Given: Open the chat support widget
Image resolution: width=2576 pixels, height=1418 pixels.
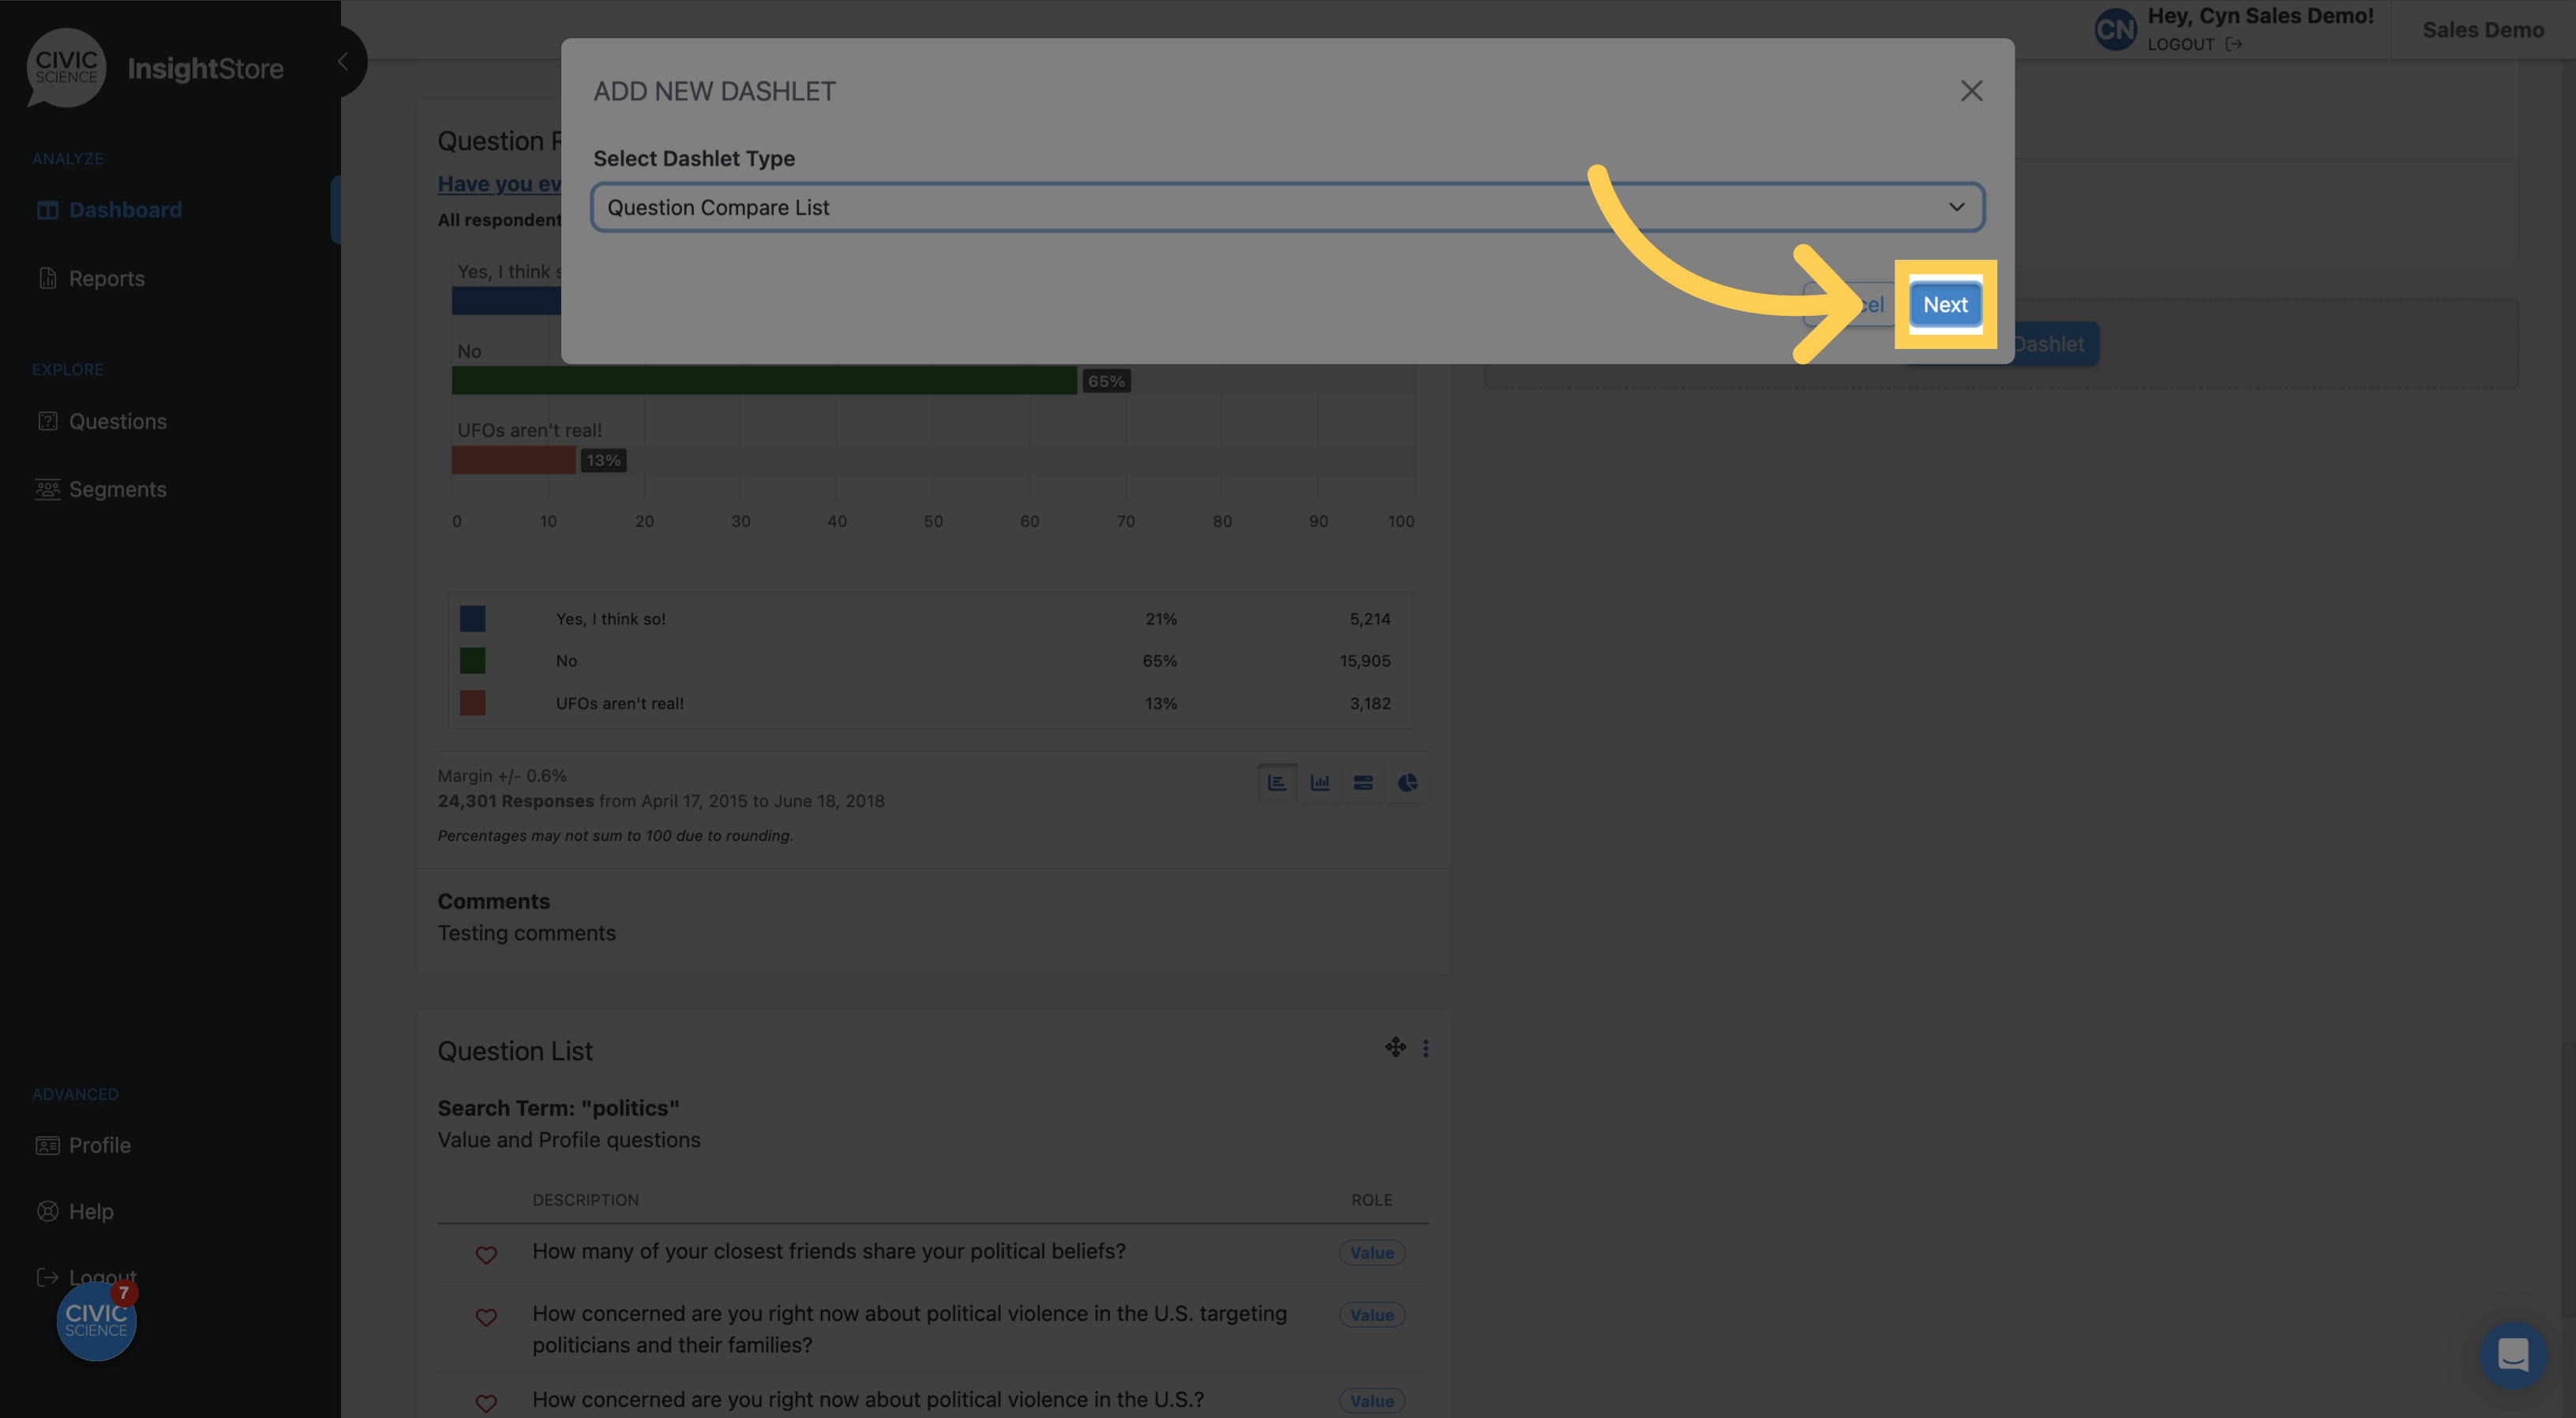Looking at the screenshot, I should pyautogui.click(x=2512, y=1355).
